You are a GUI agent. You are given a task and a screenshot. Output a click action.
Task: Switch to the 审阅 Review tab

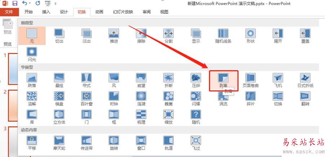(147, 12)
